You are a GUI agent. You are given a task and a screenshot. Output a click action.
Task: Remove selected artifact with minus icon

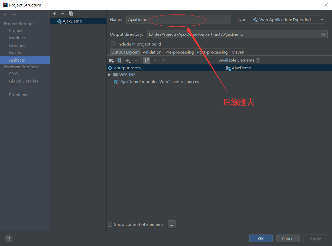click(63, 14)
